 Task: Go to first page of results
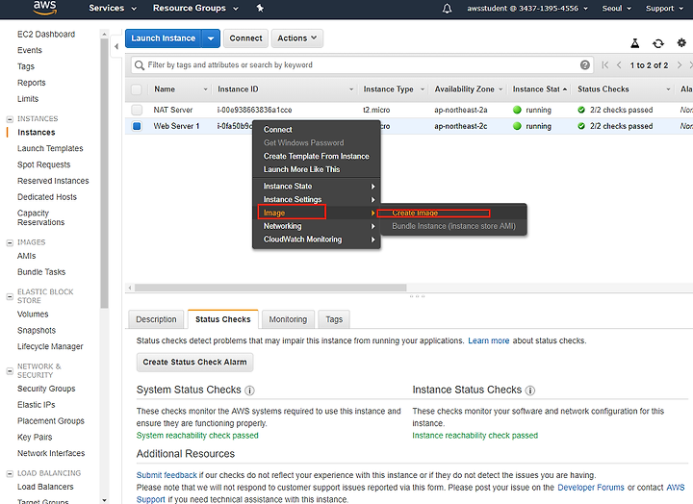[x=605, y=65]
